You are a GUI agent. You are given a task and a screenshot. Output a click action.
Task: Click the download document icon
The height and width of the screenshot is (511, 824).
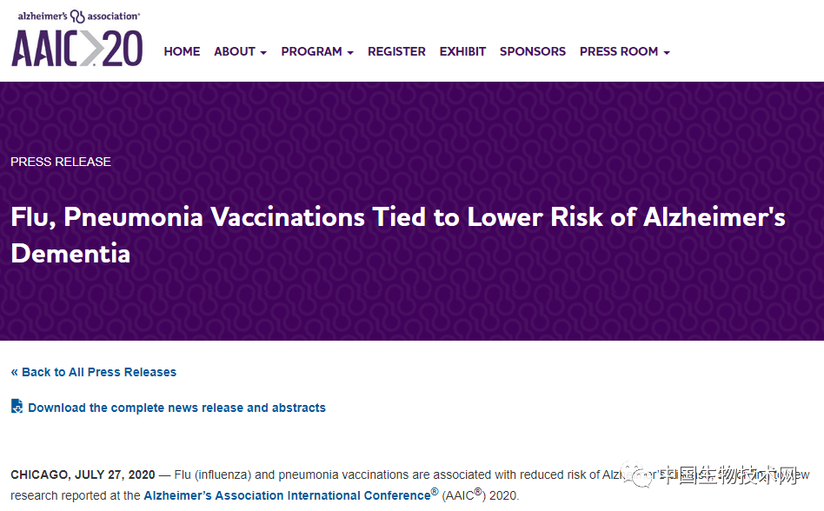pyautogui.click(x=17, y=406)
